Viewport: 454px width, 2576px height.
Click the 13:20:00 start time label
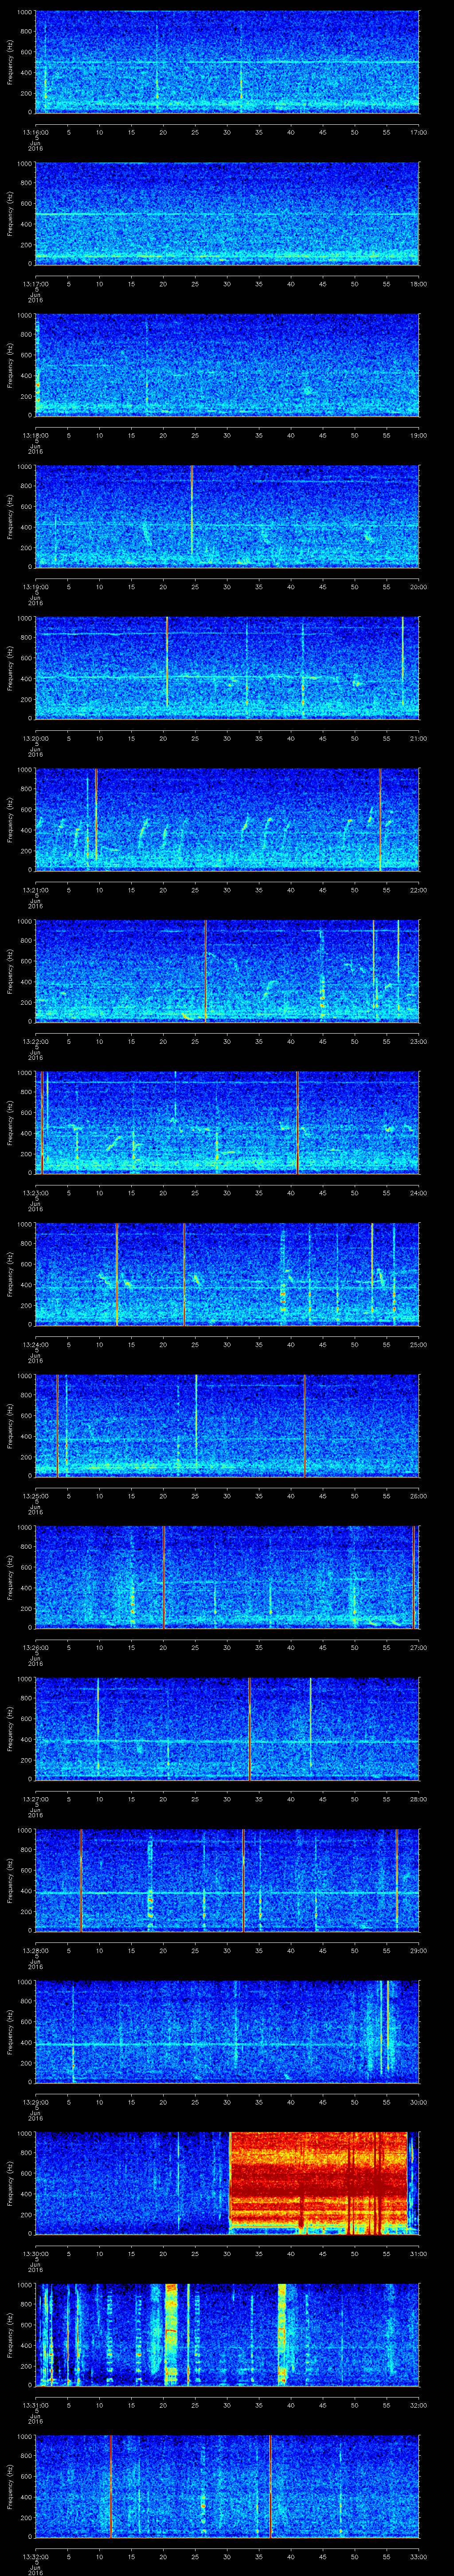[x=35, y=738]
